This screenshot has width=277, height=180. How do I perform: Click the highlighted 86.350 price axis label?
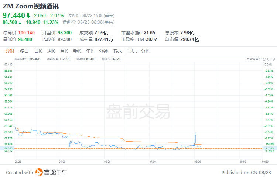coord(7,149)
